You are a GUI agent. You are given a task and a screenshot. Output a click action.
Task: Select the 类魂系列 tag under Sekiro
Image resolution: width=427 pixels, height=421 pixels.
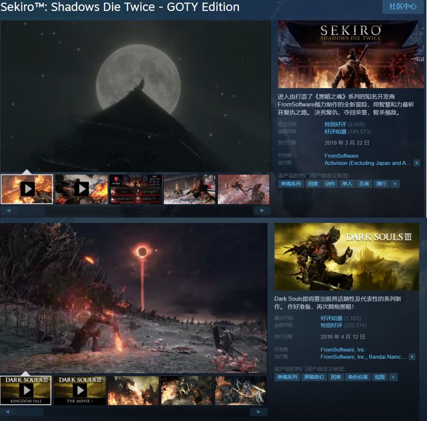pos(291,184)
